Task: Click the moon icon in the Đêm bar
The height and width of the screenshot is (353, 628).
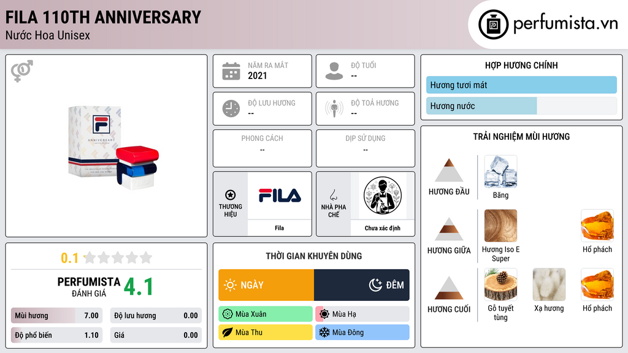Action: 375,285
